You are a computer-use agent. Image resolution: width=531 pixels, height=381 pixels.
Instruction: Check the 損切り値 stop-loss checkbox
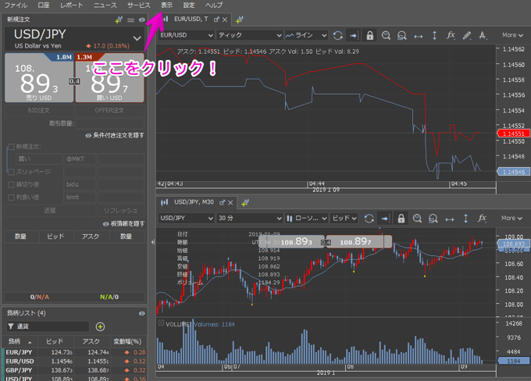pyautogui.click(x=11, y=185)
